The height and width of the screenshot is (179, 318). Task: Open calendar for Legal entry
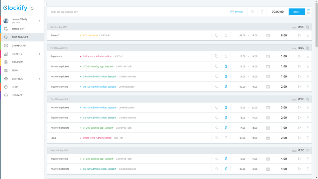(x=268, y=138)
